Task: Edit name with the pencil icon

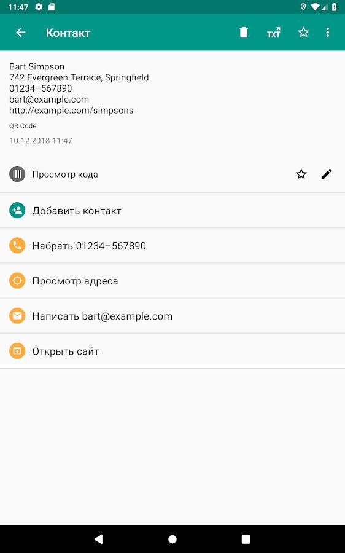Action: 327,174
